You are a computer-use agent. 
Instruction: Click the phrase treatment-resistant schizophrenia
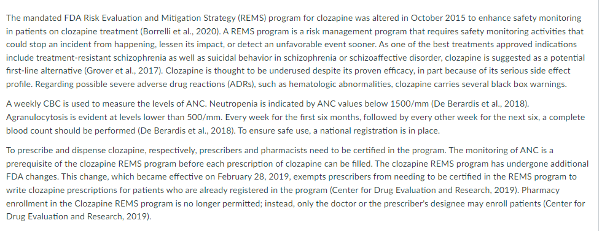(98, 58)
